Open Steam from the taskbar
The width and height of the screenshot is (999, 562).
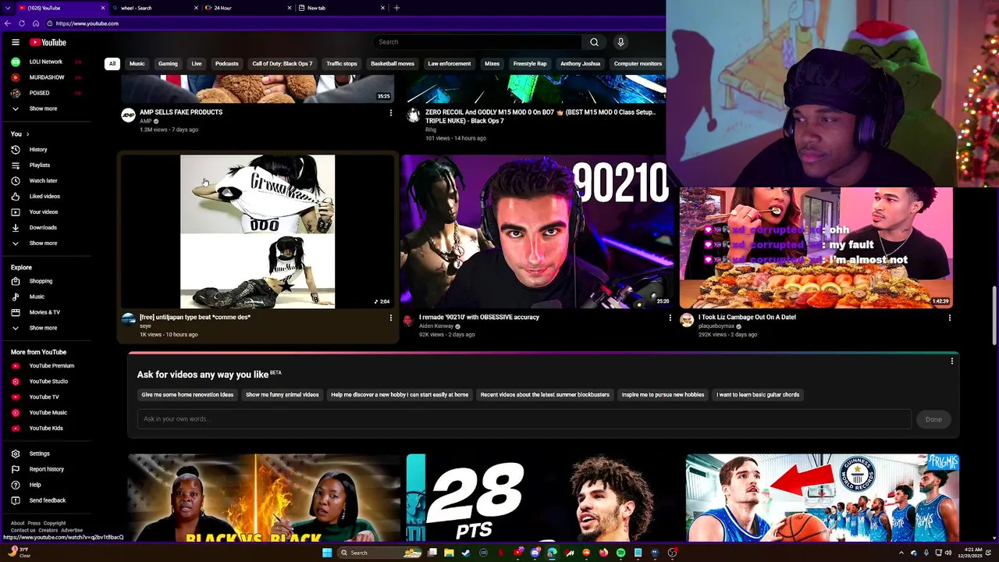[x=466, y=553]
